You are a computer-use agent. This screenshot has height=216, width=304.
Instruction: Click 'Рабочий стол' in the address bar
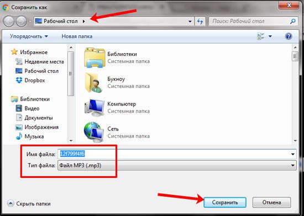(61, 21)
